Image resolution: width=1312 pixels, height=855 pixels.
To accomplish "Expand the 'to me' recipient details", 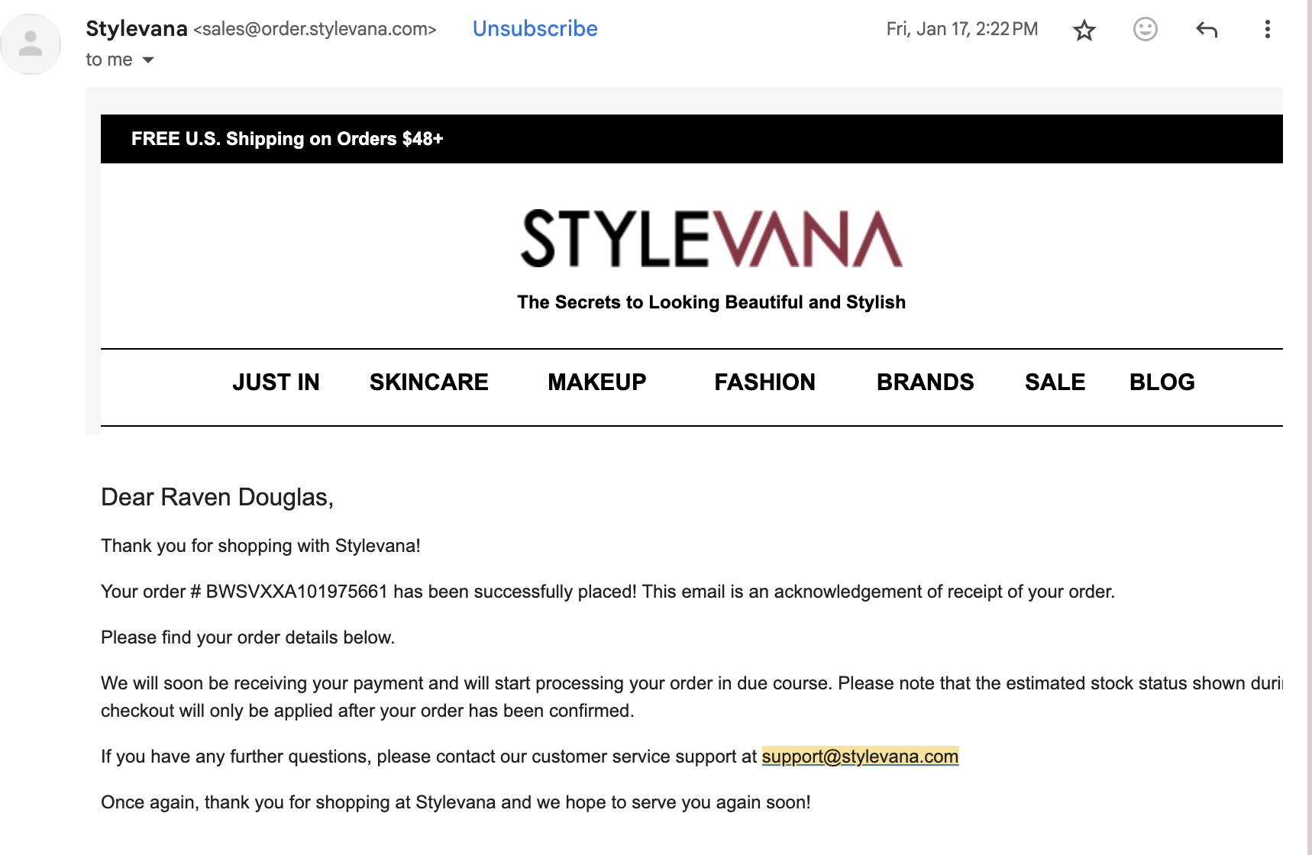I will tap(148, 60).
